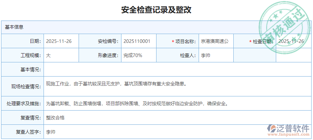The width and height of the screenshot is (313, 140).
Task: Click the 日期: label
Action: pos(35,41)
